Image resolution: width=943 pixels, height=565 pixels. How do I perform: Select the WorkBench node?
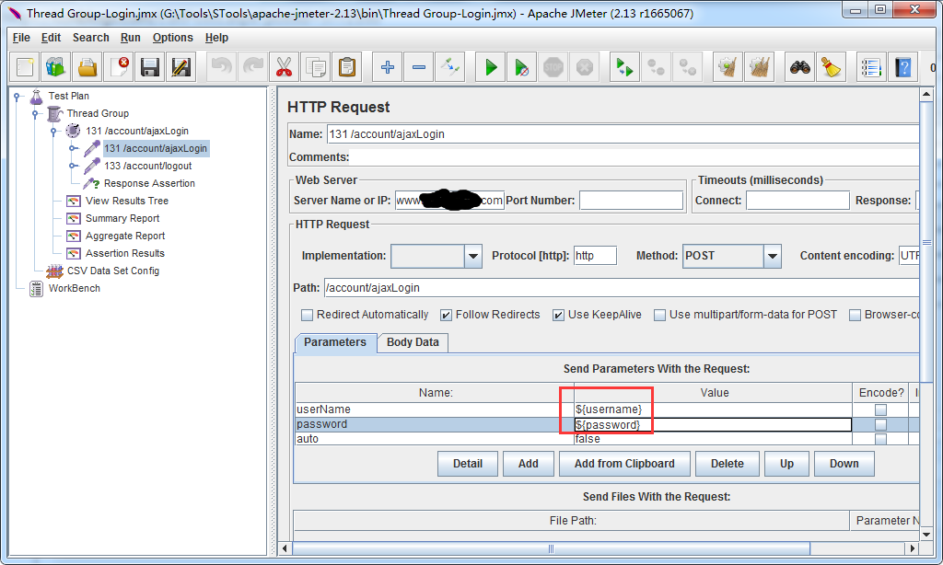(x=74, y=289)
